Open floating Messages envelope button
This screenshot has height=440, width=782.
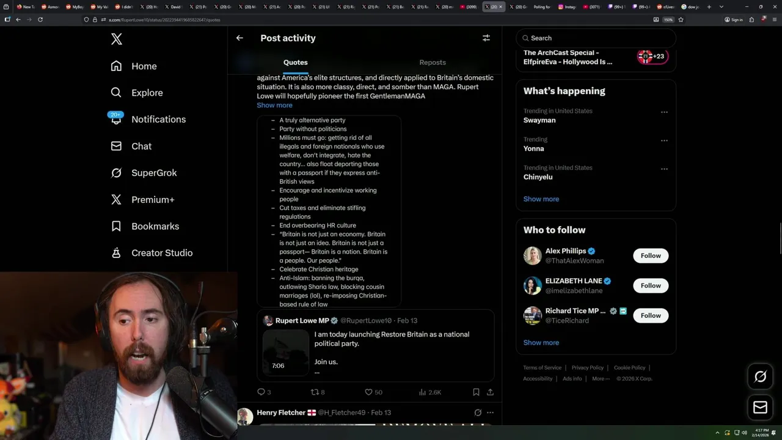(x=761, y=407)
